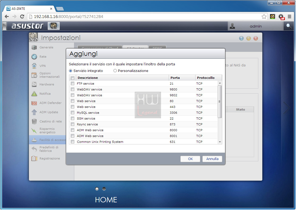296x210 pixels.
Task: Cancel with the Annulla button
Action: coord(212,159)
